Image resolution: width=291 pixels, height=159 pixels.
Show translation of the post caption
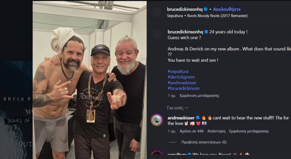(x=199, y=95)
